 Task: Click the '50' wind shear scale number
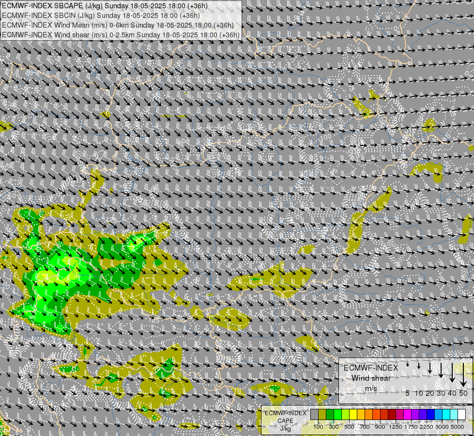point(463,393)
